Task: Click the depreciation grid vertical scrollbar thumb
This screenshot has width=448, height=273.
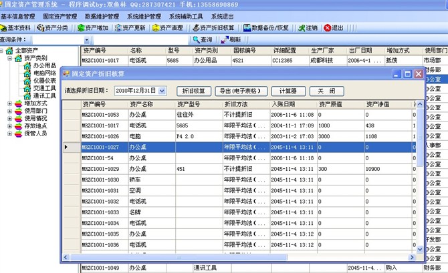Action: 420,137
